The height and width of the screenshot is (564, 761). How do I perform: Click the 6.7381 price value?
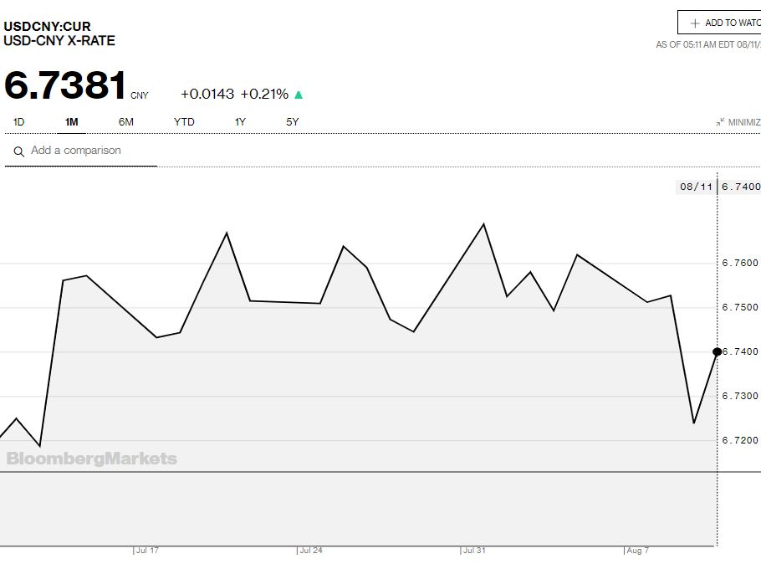click(65, 86)
